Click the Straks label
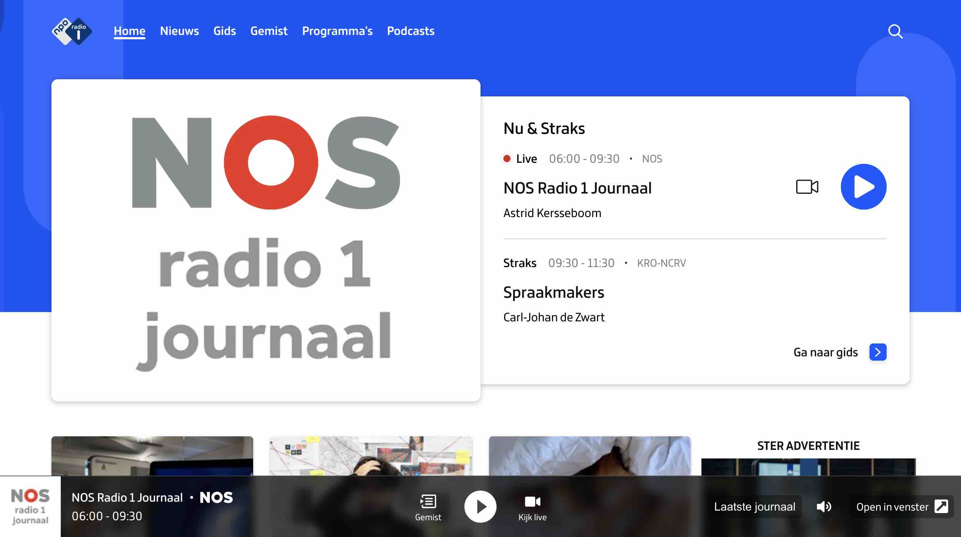 (520, 263)
